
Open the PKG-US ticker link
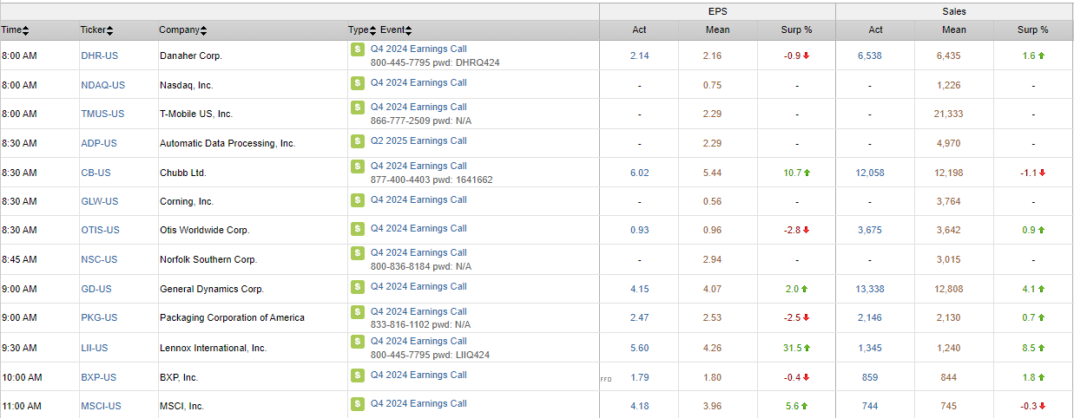coord(99,317)
